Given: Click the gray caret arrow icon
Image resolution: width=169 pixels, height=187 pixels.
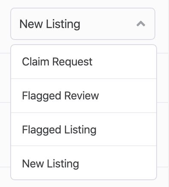Looking at the screenshot, I should point(141,24).
